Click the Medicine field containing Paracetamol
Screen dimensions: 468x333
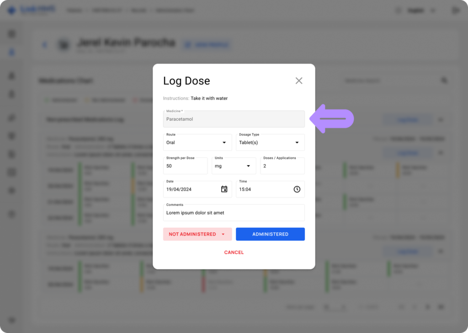[234, 119]
